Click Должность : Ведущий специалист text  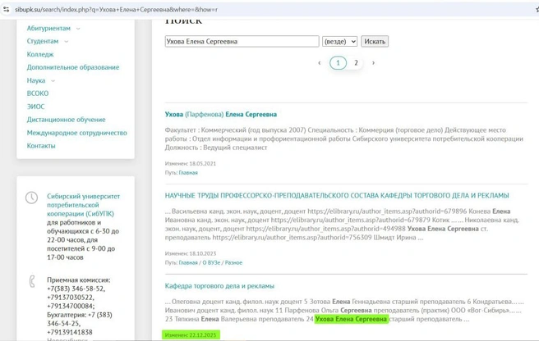click(x=216, y=148)
